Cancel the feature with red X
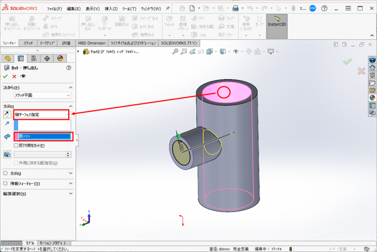Image resolution: width=377 pixels, height=252 pixels. (x=14, y=77)
